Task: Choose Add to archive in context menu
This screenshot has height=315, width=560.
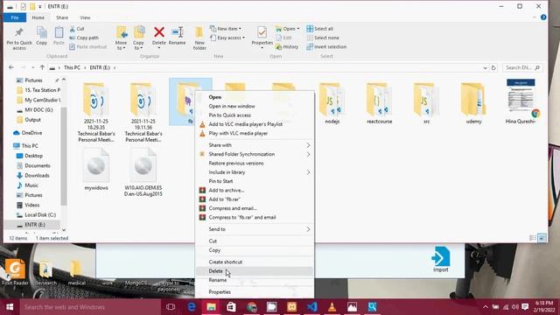Action: point(255,191)
